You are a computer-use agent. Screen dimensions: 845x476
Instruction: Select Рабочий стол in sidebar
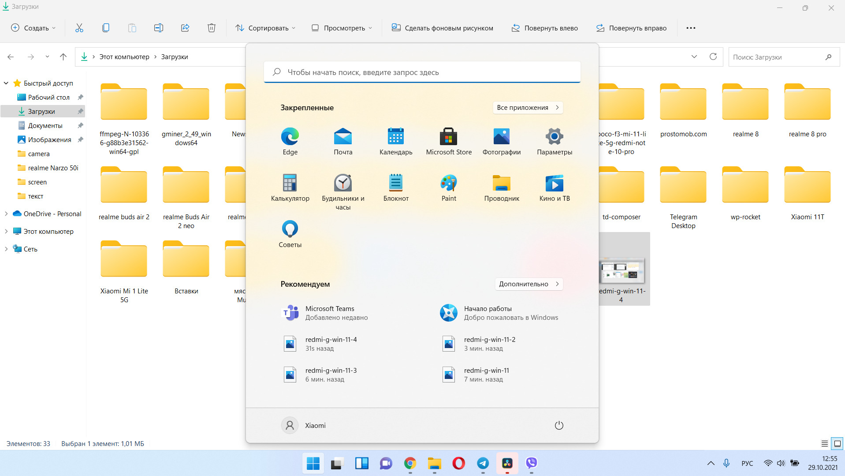coord(48,97)
